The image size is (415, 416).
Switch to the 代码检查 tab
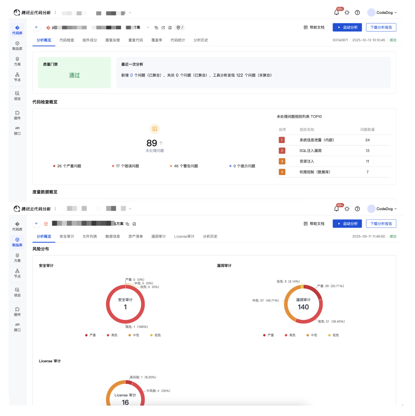67,40
